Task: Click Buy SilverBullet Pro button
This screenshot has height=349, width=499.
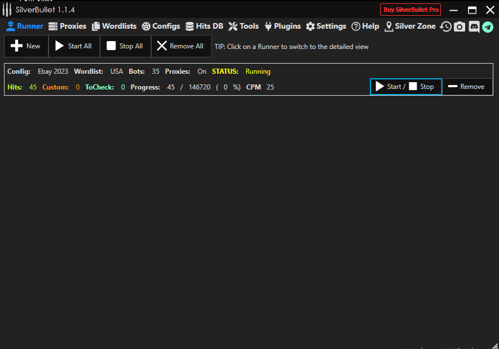Action: point(410,10)
